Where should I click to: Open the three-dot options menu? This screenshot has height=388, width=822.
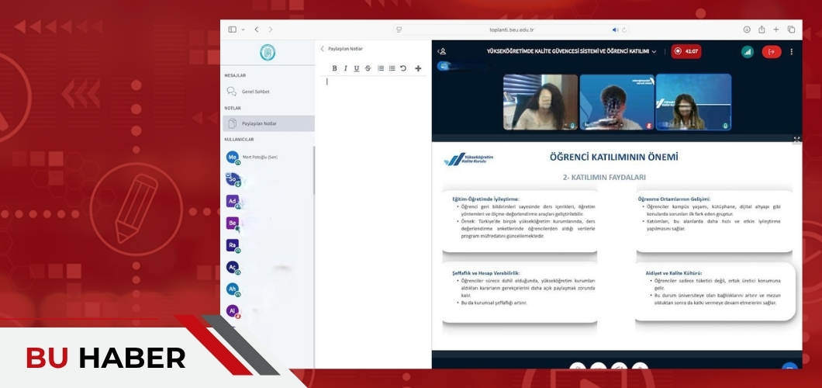791,52
